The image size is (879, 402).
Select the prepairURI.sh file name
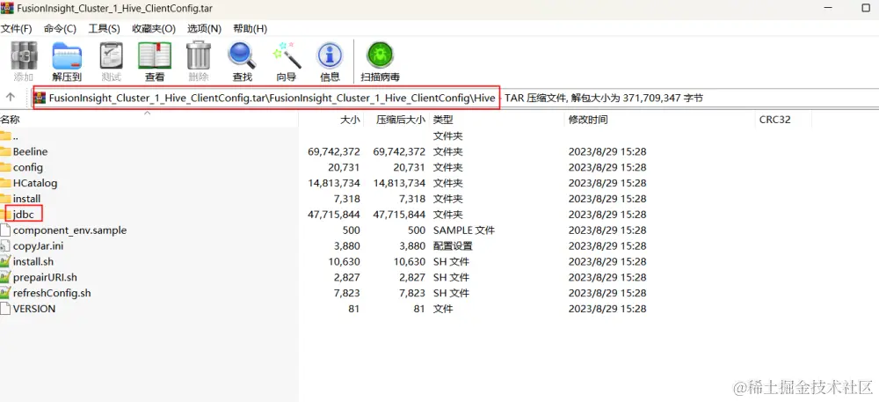point(45,277)
